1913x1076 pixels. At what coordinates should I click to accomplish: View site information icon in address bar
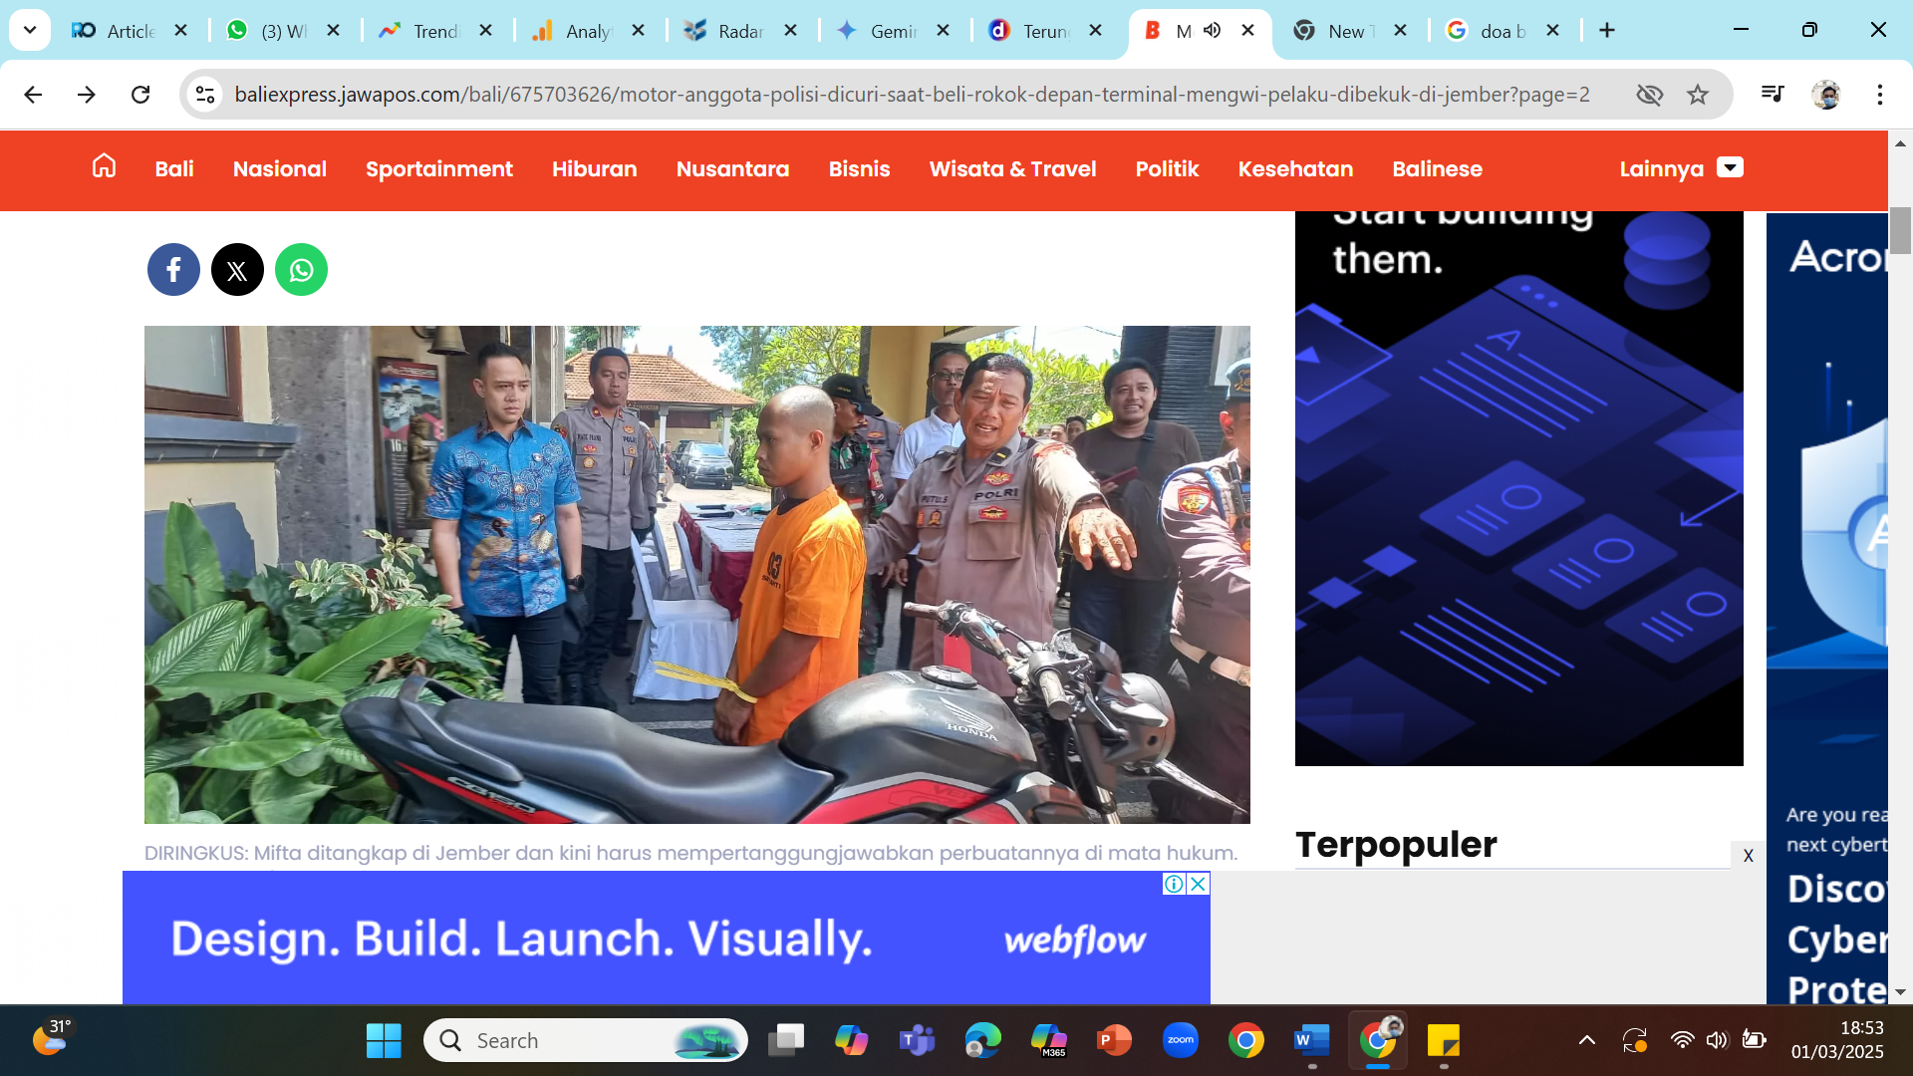205,95
